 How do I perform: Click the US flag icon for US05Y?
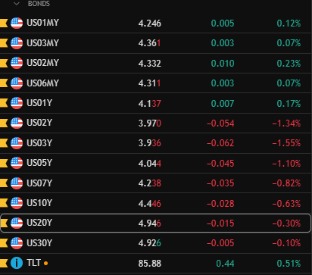click(x=17, y=163)
